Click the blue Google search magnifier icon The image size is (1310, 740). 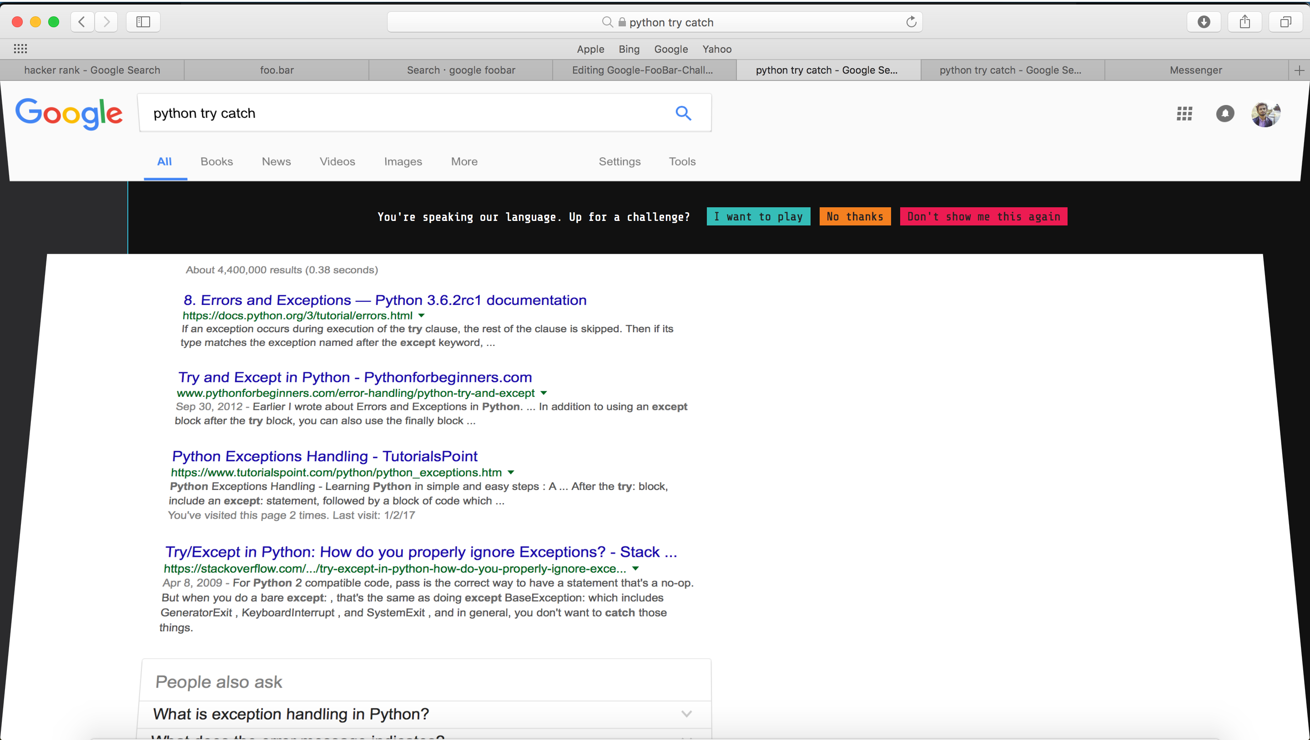683,113
